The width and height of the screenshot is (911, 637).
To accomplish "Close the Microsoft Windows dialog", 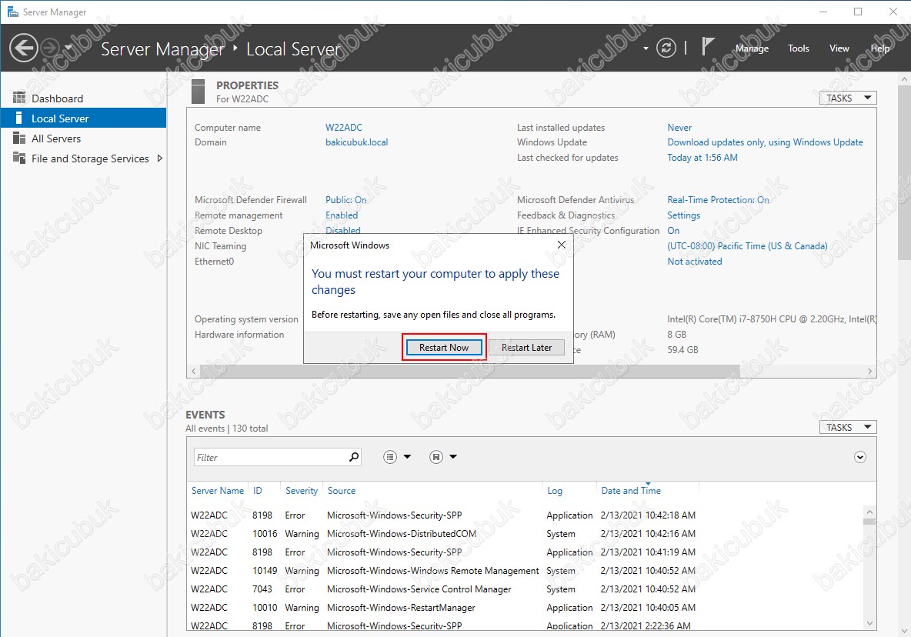I will (561, 245).
